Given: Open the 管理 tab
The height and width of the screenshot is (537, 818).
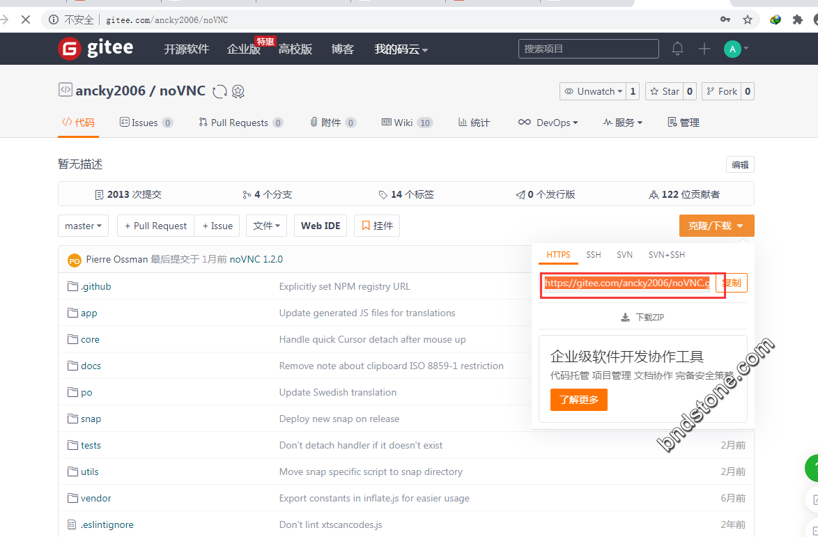Looking at the screenshot, I should pyautogui.click(x=684, y=123).
